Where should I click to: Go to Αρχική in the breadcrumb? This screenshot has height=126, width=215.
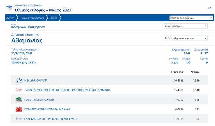click(10, 18)
